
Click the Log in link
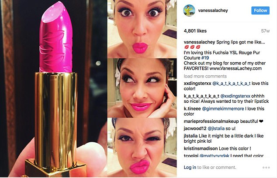pyautogui.click(x=190, y=167)
